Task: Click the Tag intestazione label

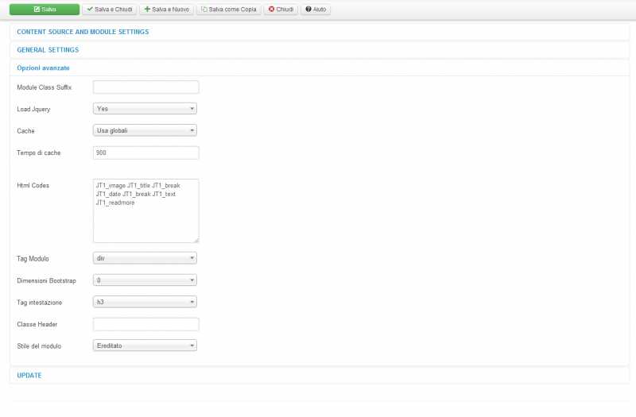Action: click(x=39, y=303)
